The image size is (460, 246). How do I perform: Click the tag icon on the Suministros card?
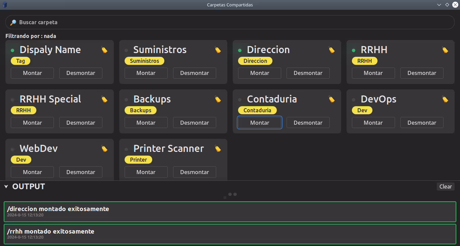tap(218, 49)
